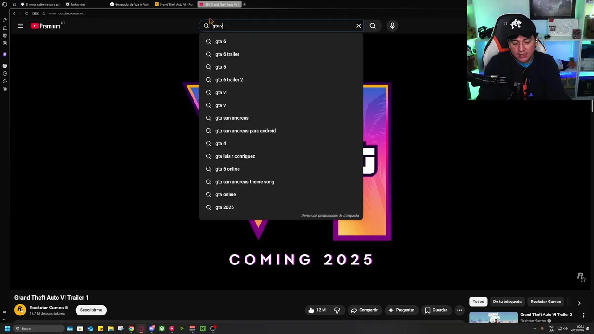Open history clock icon in sidebar
594x334 pixels.
tap(5, 73)
